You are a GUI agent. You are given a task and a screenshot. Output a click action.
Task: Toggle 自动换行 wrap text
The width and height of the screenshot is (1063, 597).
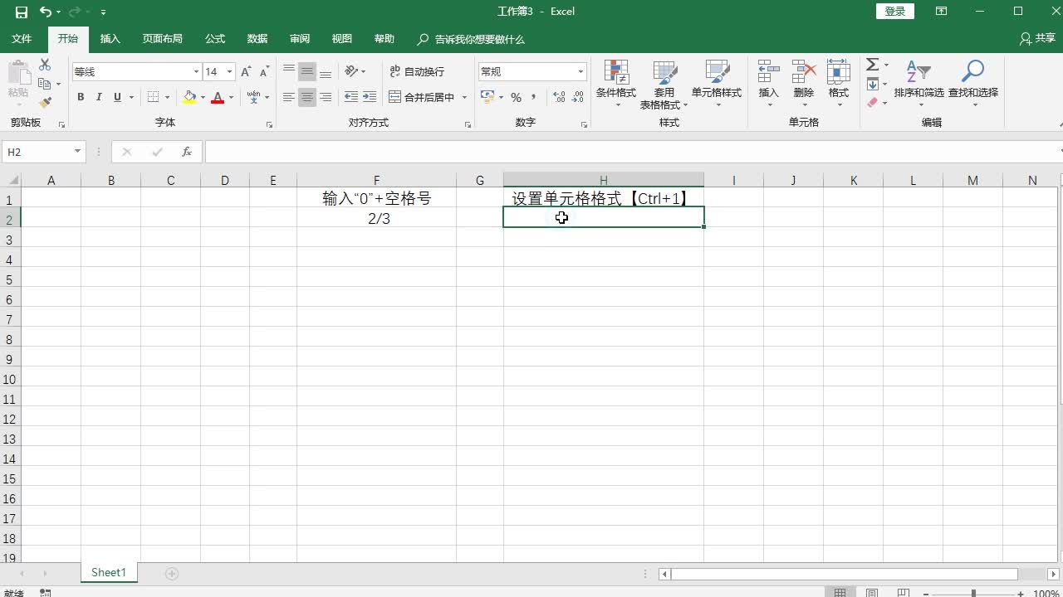[x=417, y=71]
